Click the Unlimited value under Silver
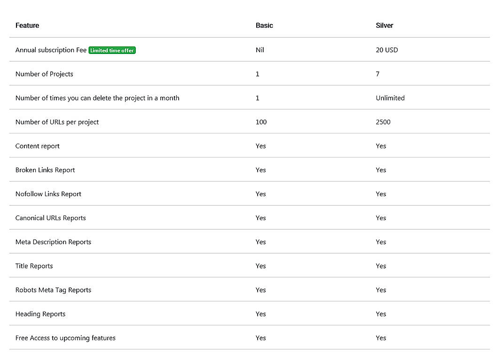Viewport: 503px width, 352px height. [390, 98]
